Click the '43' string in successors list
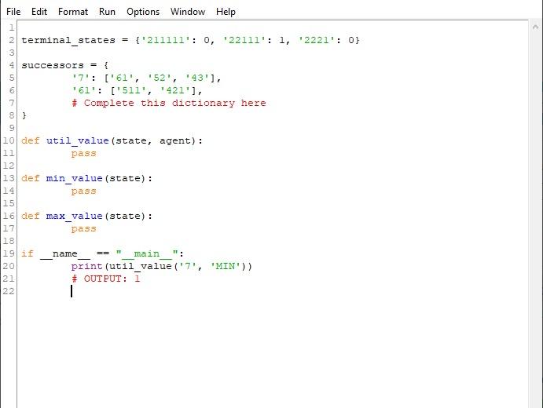The image size is (543, 408). tap(197, 78)
